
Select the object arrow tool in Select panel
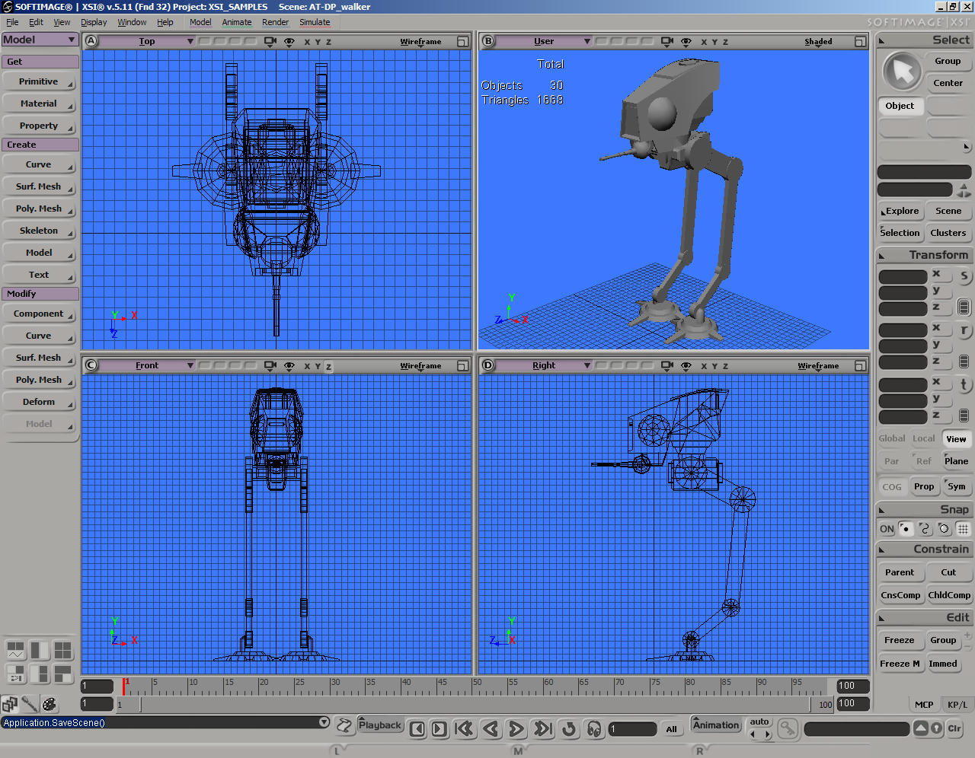tap(902, 72)
